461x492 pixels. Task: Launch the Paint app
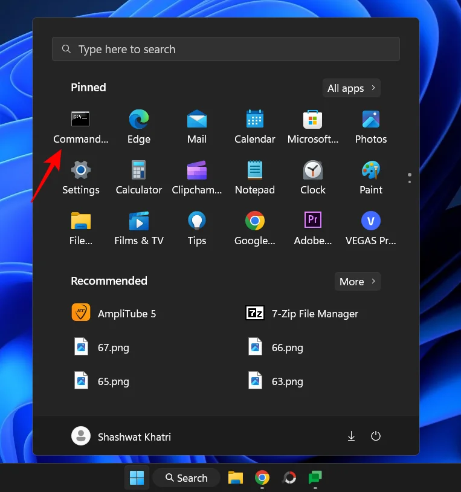[371, 178]
